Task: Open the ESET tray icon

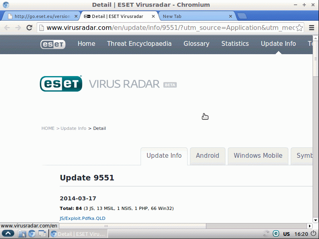Action: click(276, 233)
